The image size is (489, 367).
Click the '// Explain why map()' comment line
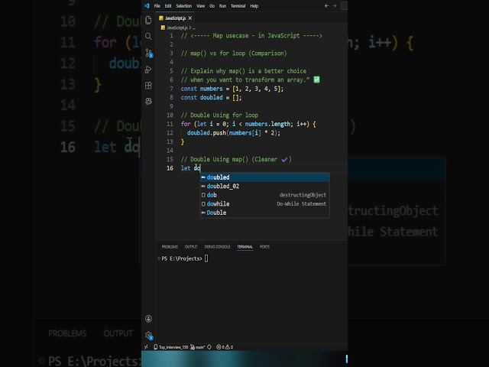click(x=244, y=71)
